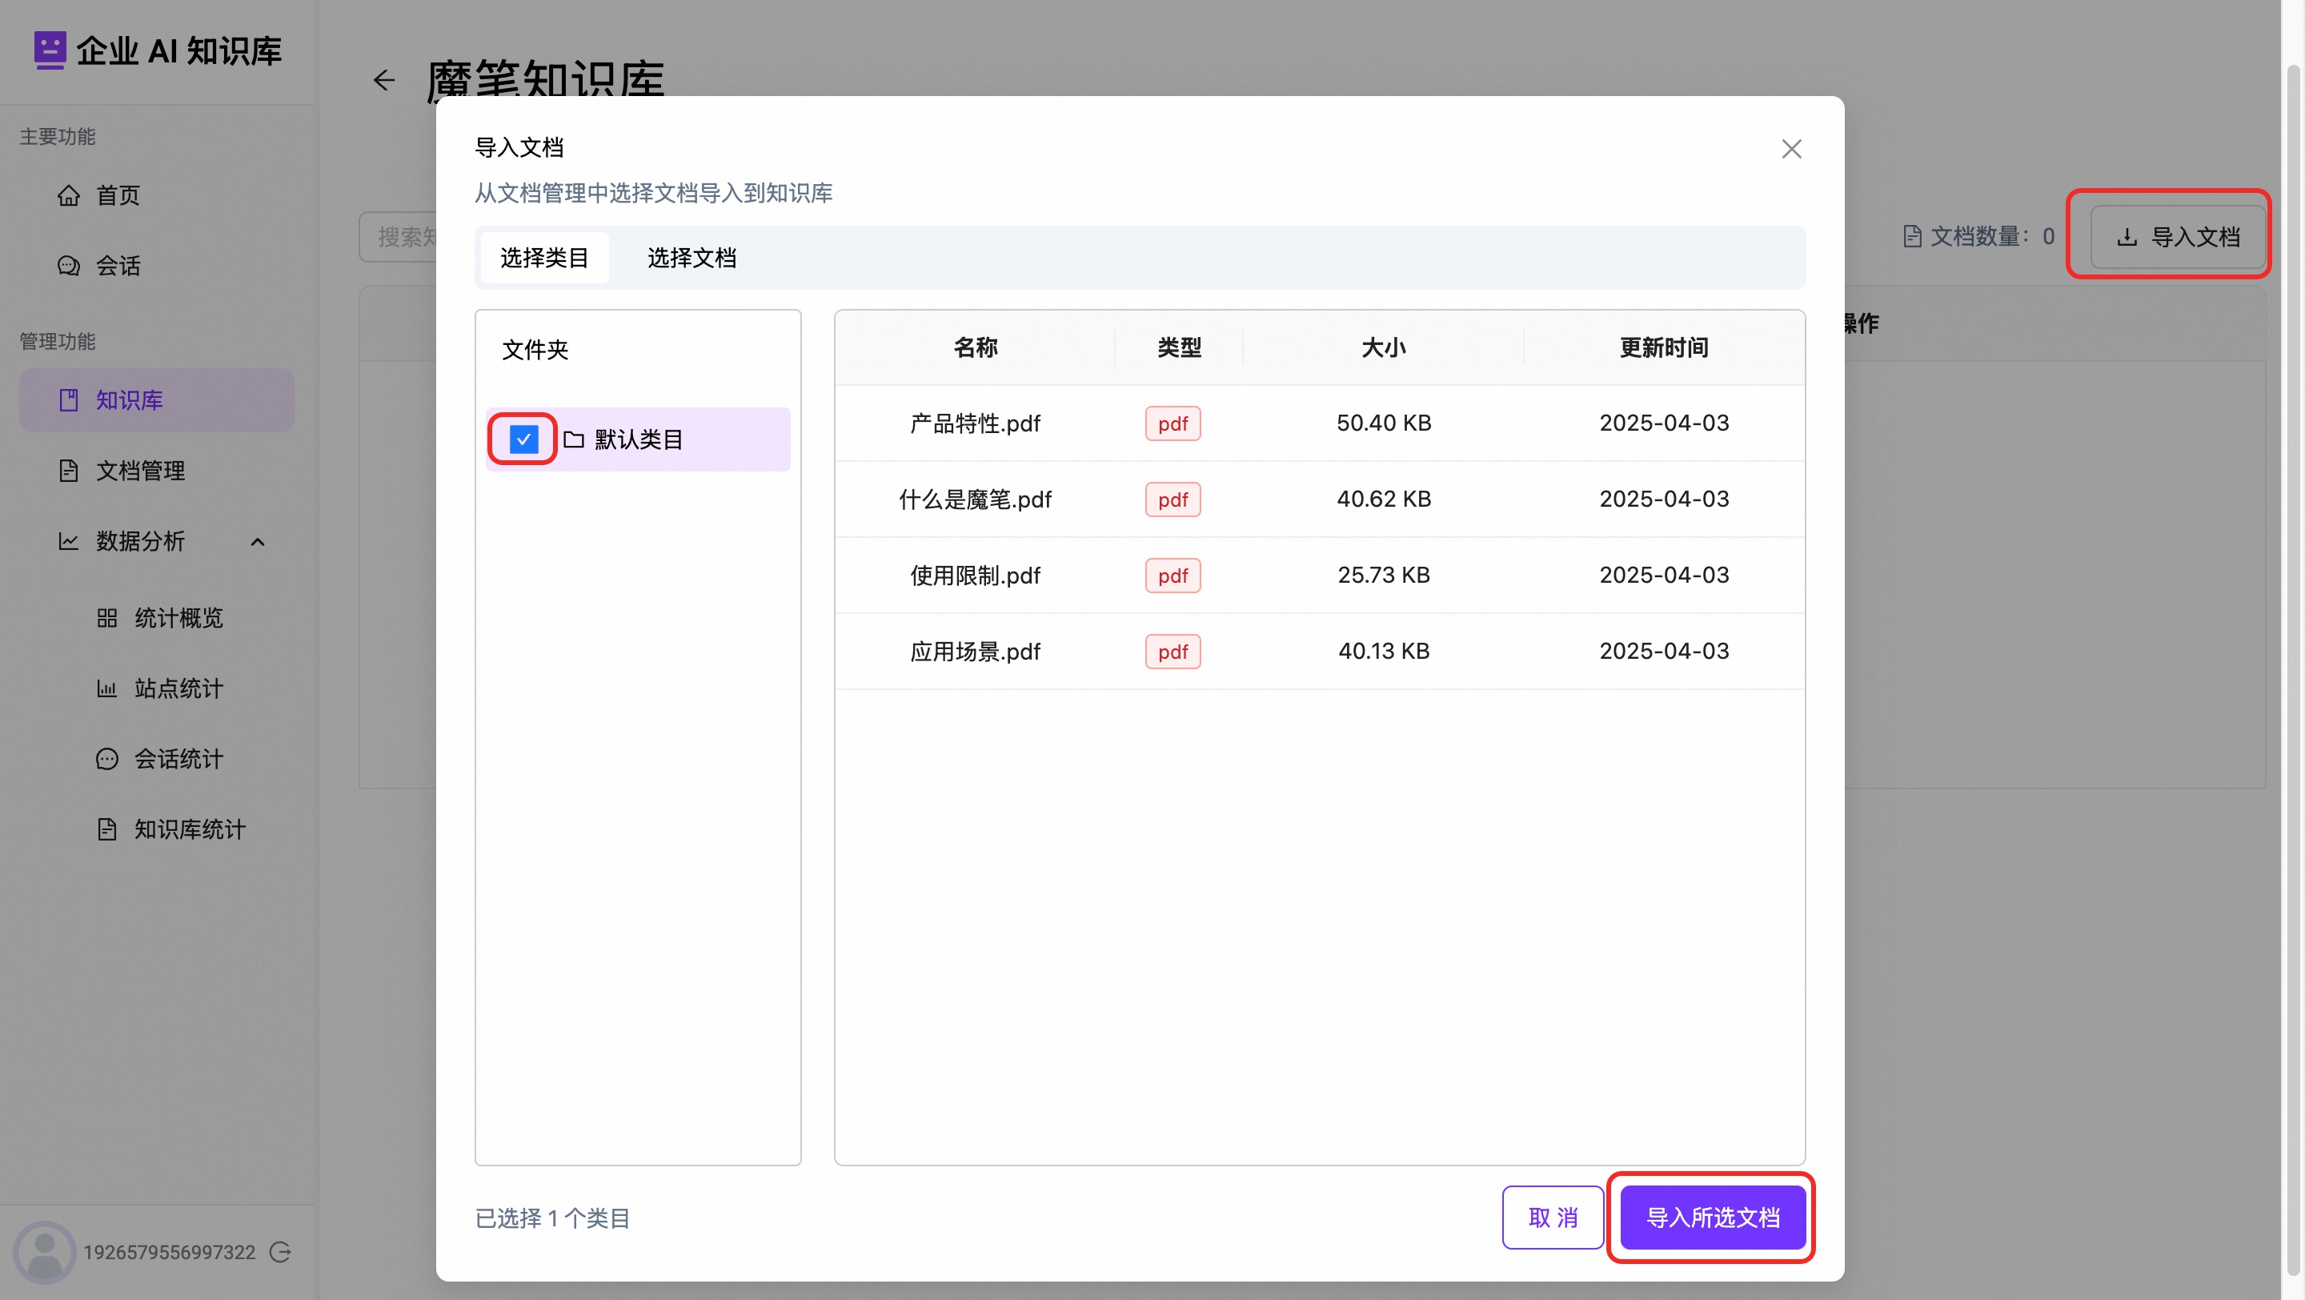The image size is (2305, 1300).
Task: Click the 导入所选文档 button
Action: 1713,1217
